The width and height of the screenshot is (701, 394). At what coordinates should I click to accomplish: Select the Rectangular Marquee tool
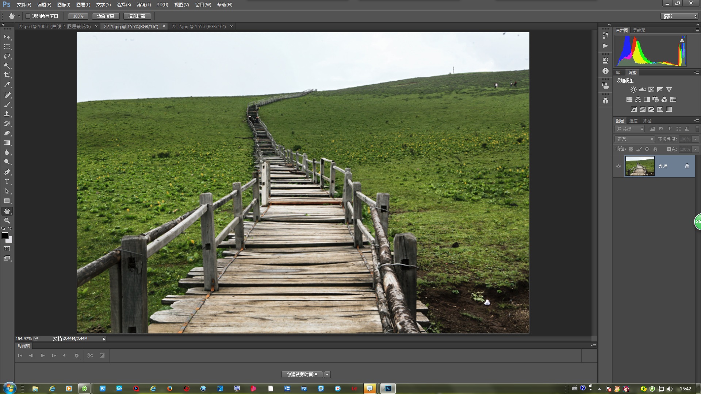[7, 47]
